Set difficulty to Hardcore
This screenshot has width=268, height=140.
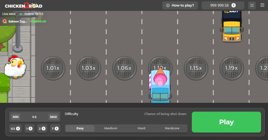click(172, 128)
